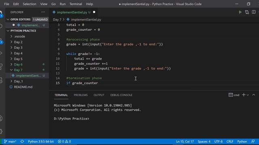The width and height of the screenshot is (259, 145).
Task: Click the #termination phase comment line
Action: [x=84, y=78]
